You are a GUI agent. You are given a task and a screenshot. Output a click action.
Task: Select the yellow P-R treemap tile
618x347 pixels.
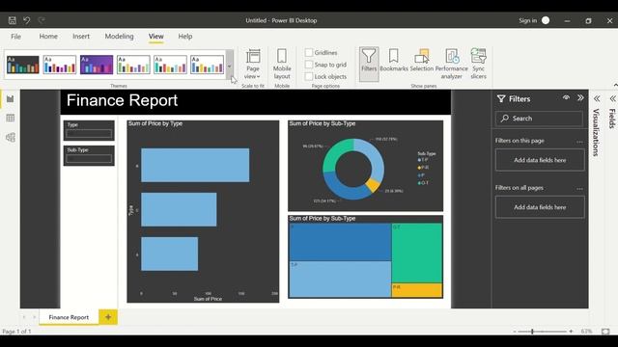pyautogui.click(x=416, y=290)
